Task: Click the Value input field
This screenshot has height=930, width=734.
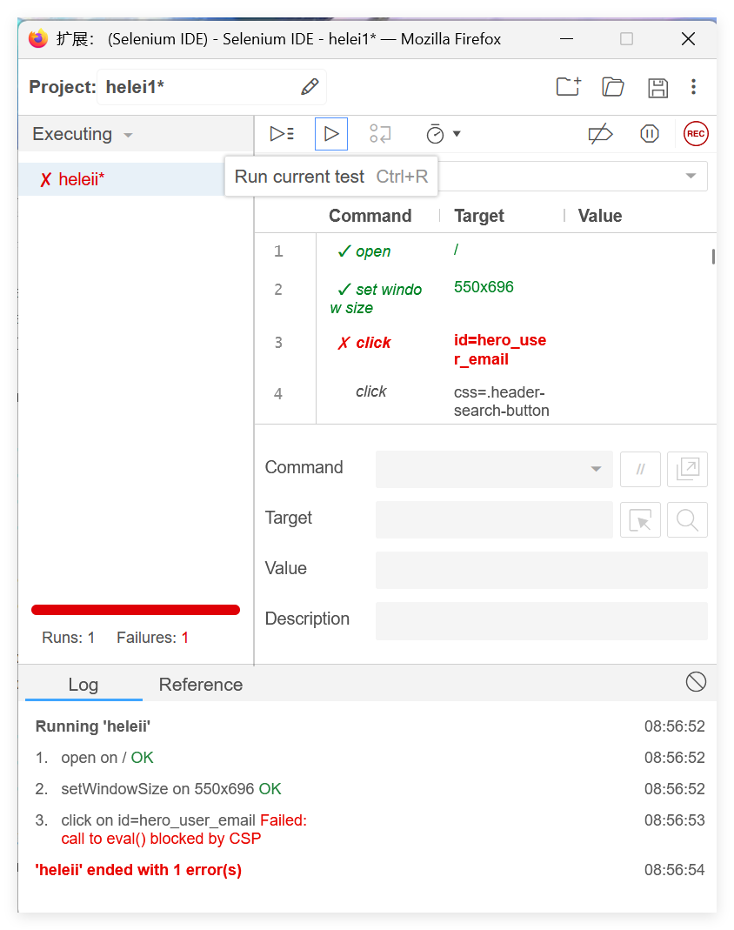Action: point(541,570)
